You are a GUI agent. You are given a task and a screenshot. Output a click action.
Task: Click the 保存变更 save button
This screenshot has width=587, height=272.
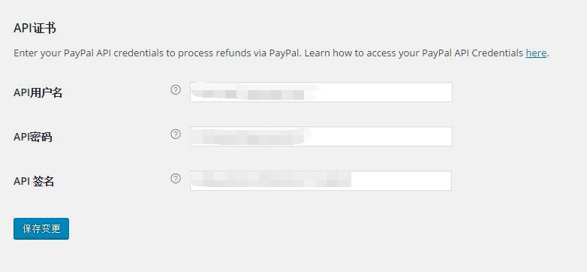tap(41, 228)
